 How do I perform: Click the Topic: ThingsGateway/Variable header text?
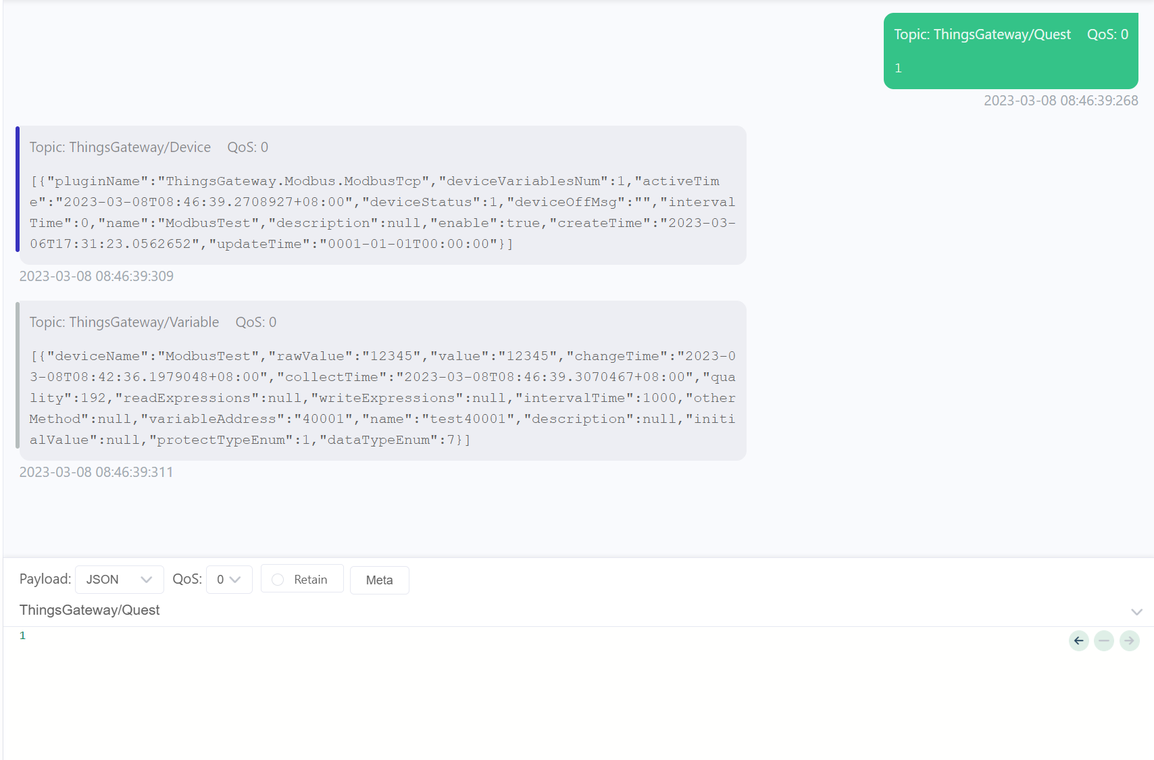coord(124,322)
